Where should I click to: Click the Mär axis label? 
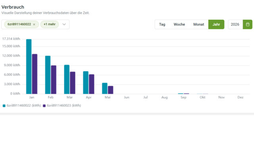pos(70,97)
